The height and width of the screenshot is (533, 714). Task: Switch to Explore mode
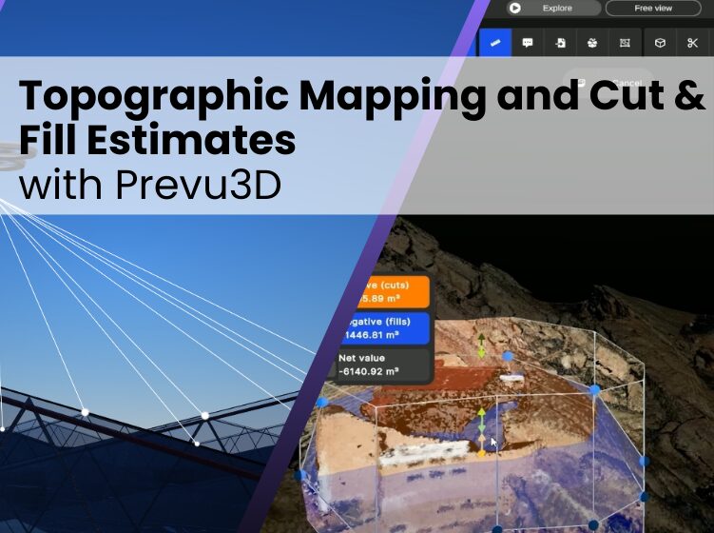tap(553, 9)
